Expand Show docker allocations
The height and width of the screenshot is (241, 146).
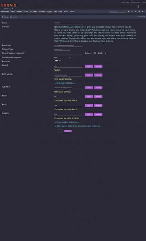click(x=68, y=122)
